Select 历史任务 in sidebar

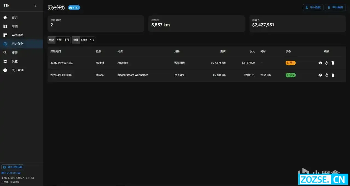pyautogui.click(x=22, y=44)
